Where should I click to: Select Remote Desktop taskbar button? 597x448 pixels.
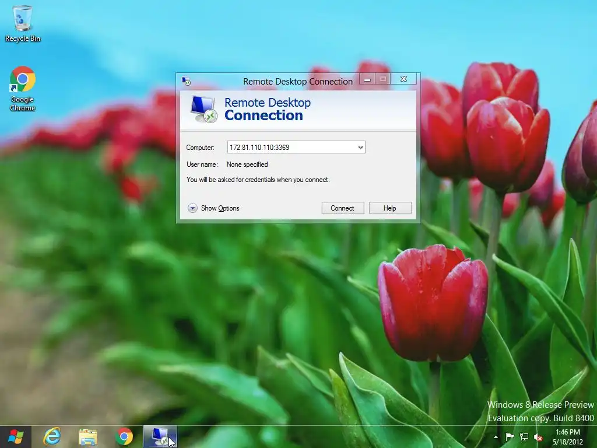[x=160, y=436]
